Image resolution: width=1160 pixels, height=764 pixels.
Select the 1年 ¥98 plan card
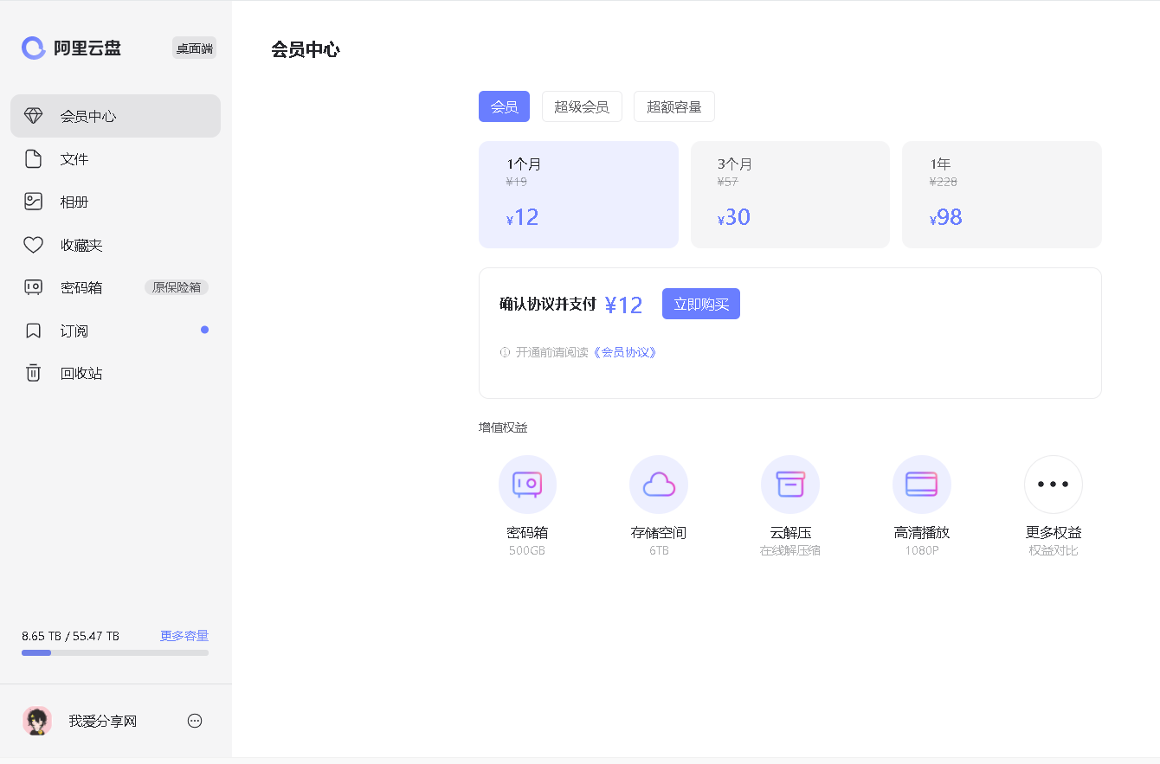tap(1002, 195)
